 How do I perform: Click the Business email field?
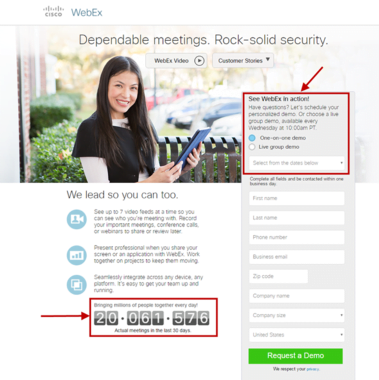(x=297, y=257)
